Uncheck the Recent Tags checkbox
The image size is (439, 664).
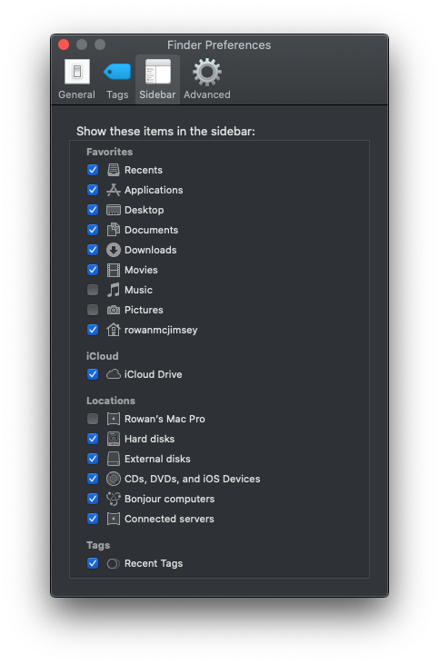93,563
